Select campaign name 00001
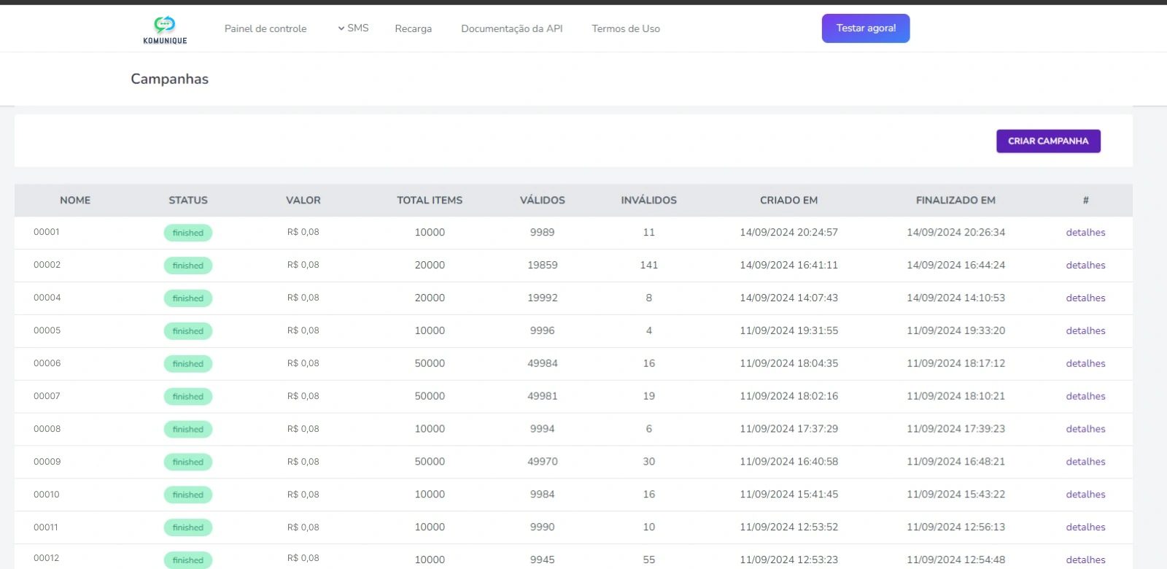This screenshot has height=569, width=1167. (47, 232)
